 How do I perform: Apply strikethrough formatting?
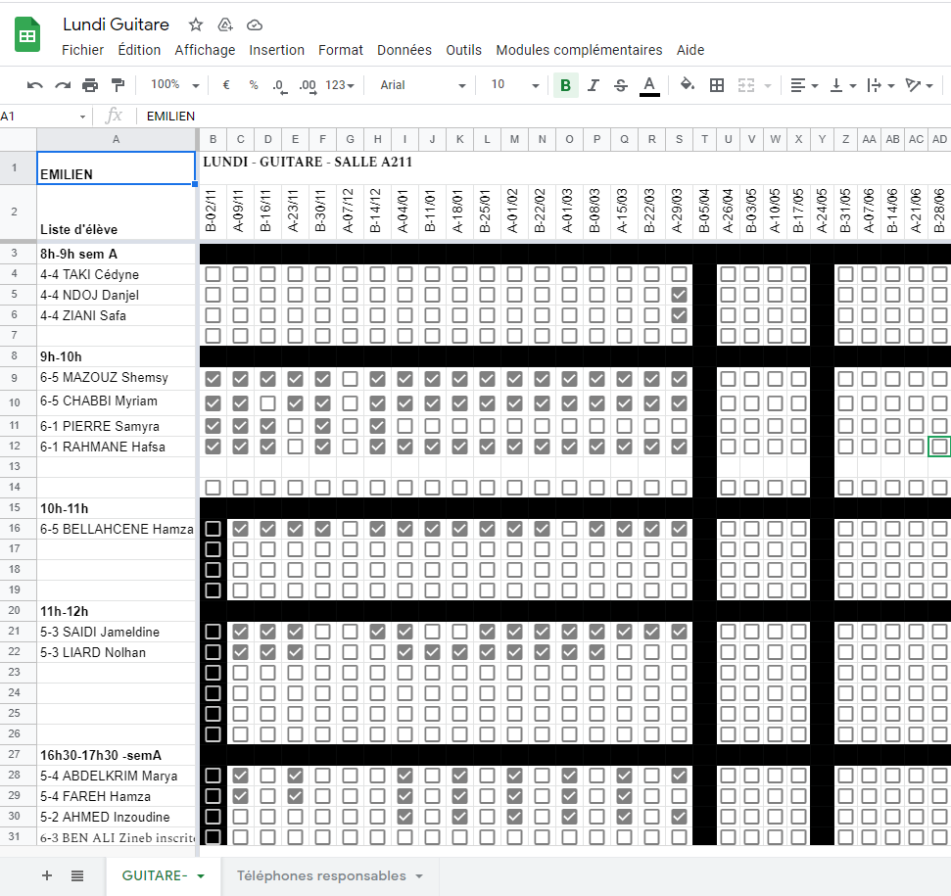pos(620,85)
